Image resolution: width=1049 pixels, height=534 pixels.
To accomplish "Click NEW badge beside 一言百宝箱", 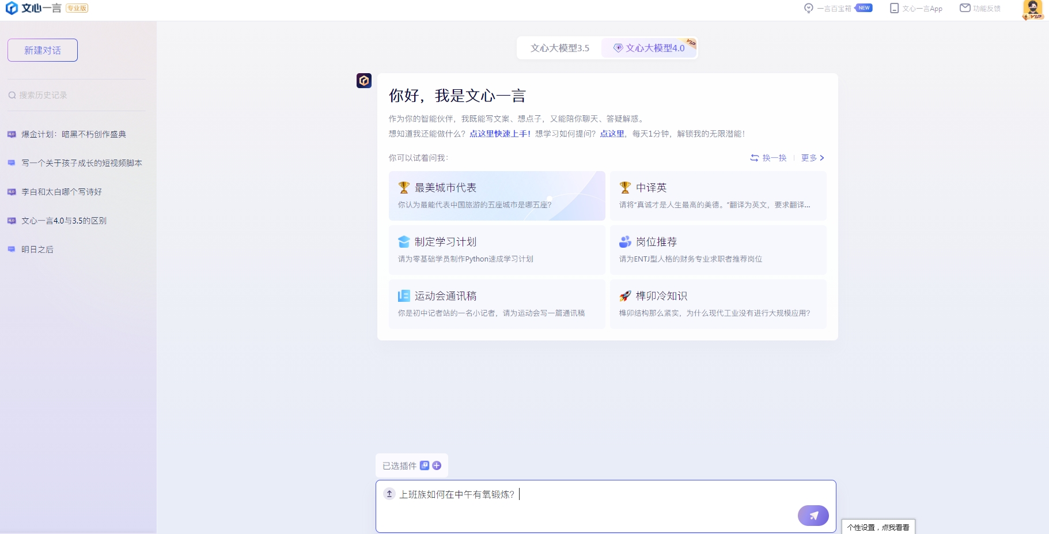I will pyautogui.click(x=864, y=8).
